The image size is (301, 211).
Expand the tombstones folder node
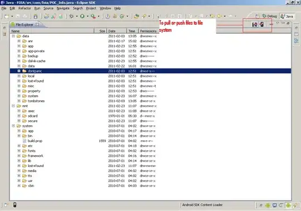(19, 101)
